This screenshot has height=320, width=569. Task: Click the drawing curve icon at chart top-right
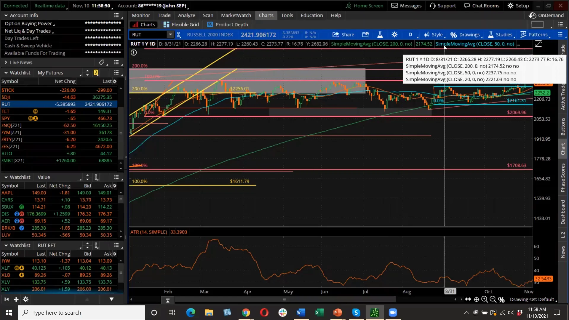click(538, 44)
